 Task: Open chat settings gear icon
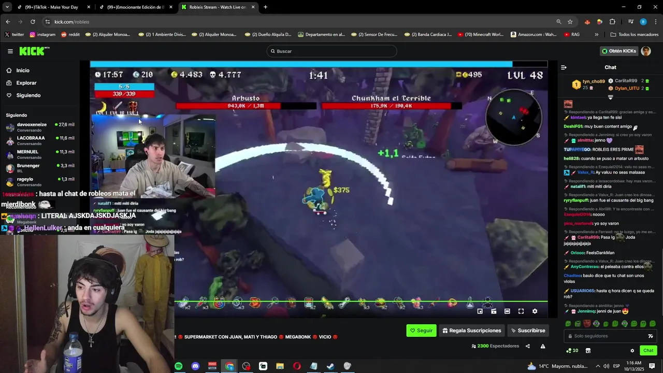coord(632,351)
